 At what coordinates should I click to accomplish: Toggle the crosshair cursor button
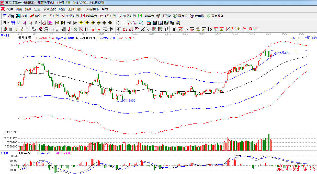[124, 23]
